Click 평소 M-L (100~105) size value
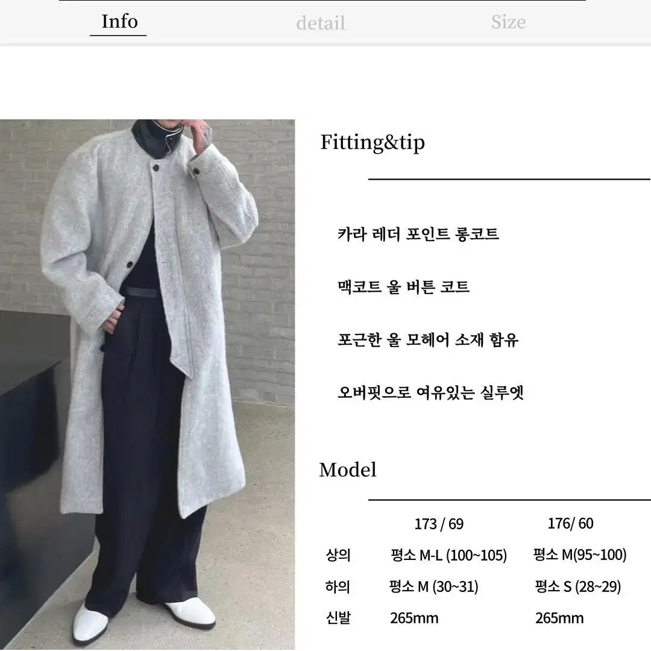Image resolution: width=651 pixels, height=651 pixels. (x=449, y=555)
